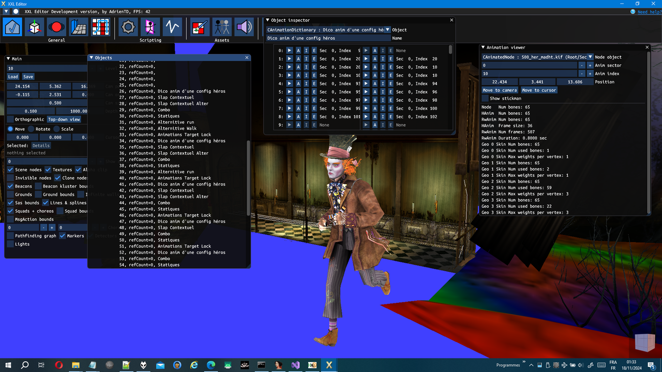Collapse the Objects panel triangle
Screen dimensions: 662x372
[92, 58]
